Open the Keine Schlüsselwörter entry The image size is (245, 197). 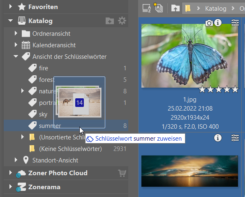pos(70,149)
